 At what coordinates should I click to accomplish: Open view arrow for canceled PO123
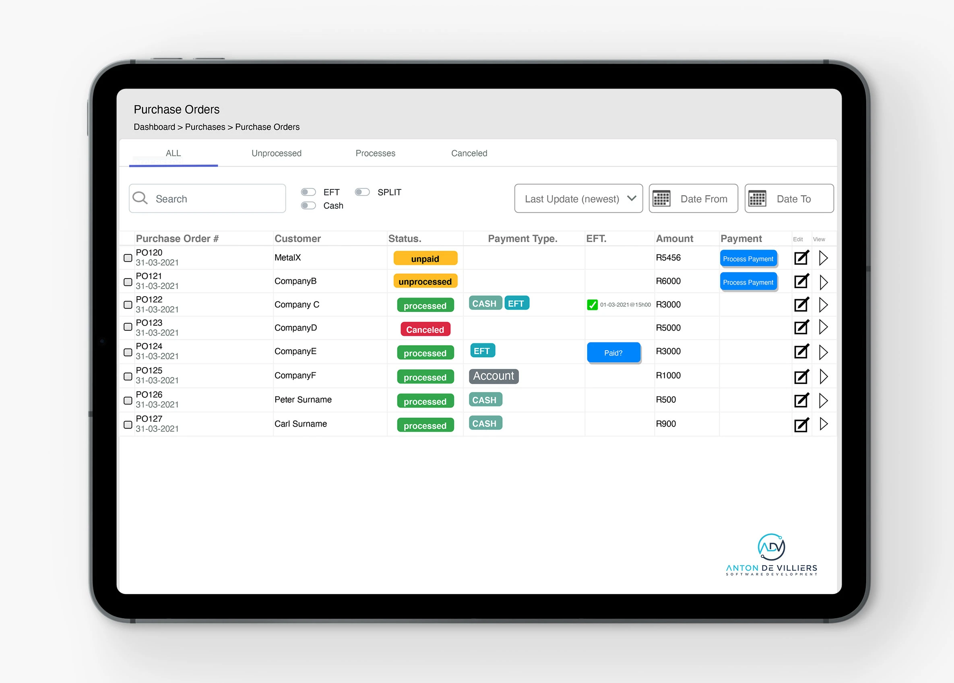pyautogui.click(x=823, y=327)
